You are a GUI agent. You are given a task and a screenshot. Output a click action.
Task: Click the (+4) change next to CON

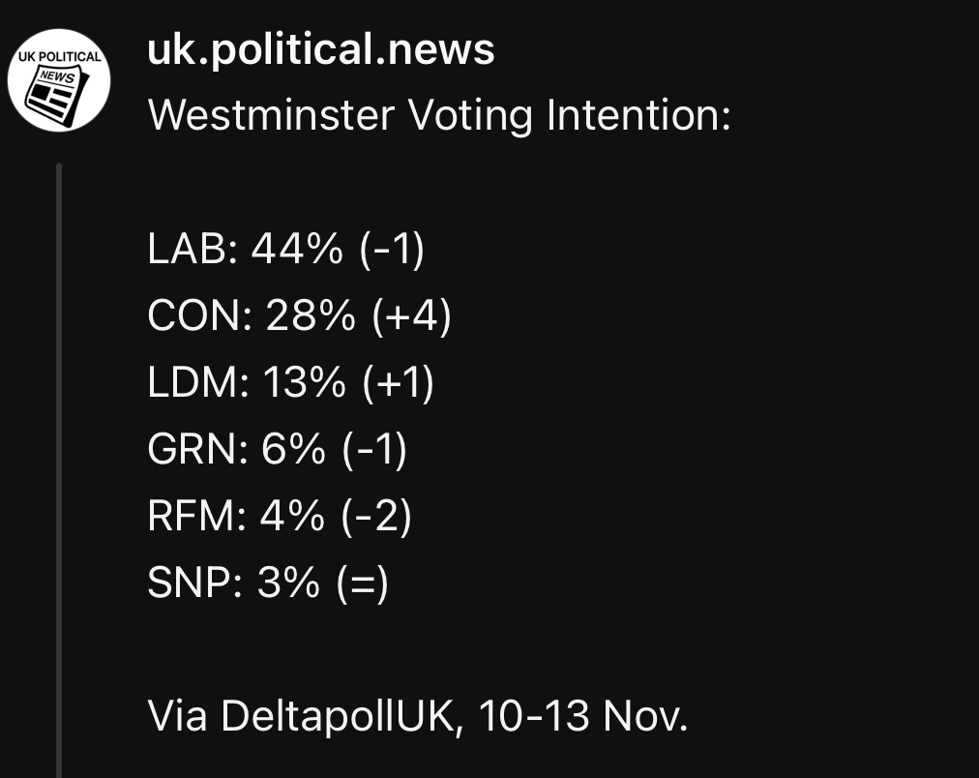pos(409,317)
